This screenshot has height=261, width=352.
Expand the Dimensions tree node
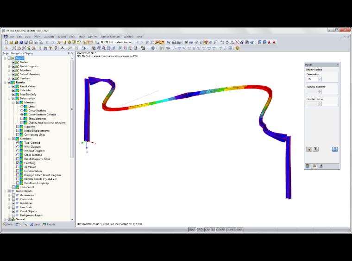pos(9,195)
